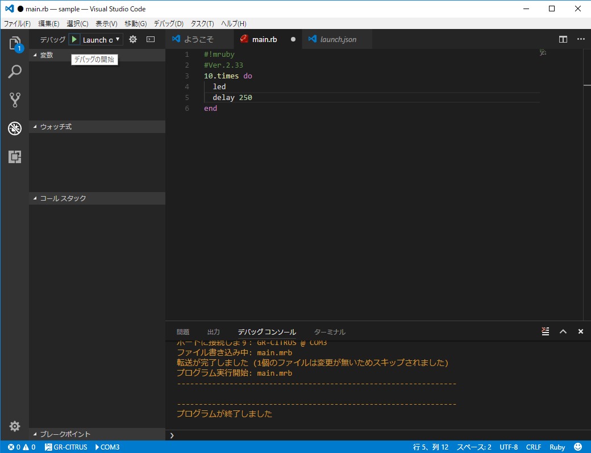The width and height of the screenshot is (591, 453).
Task: Change line endings via CRLF
Action: pos(534,447)
